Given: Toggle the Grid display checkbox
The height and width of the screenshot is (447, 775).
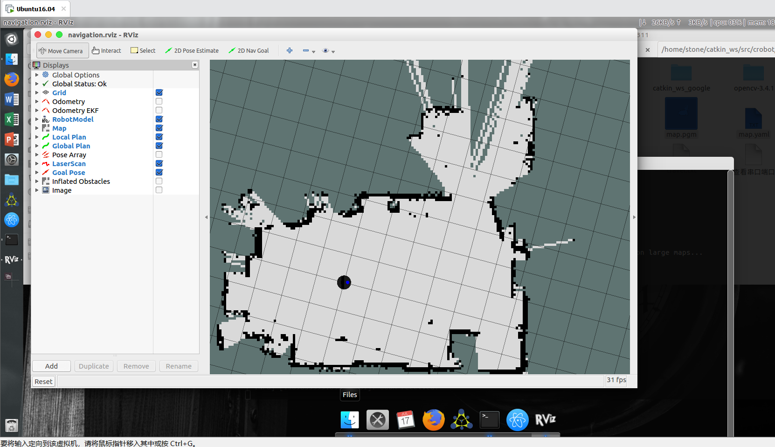Looking at the screenshot, I should pyautogui.click(x=159, y=93).
